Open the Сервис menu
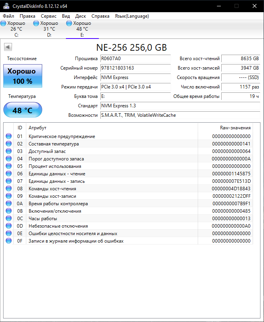 pyautogui.click(x=49, y=16)
